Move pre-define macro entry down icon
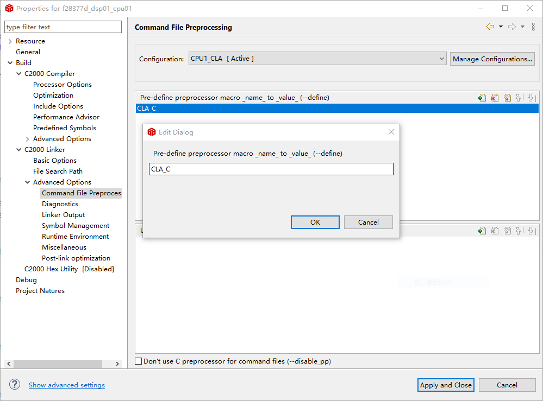Screen dimensions: 543x401 coord(532,98)
